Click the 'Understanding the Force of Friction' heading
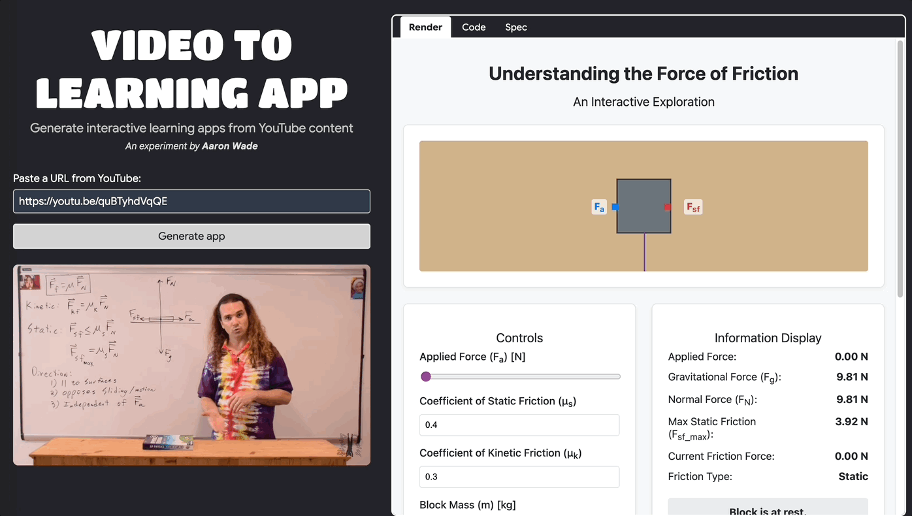The height and width of the screenshot is (516, 912). pos(643,73)
